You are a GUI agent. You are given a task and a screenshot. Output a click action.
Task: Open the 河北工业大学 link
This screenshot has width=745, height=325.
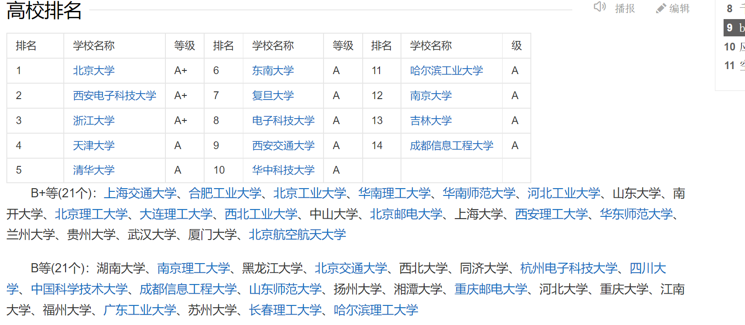pyautogui.click(x=564, y=193)
